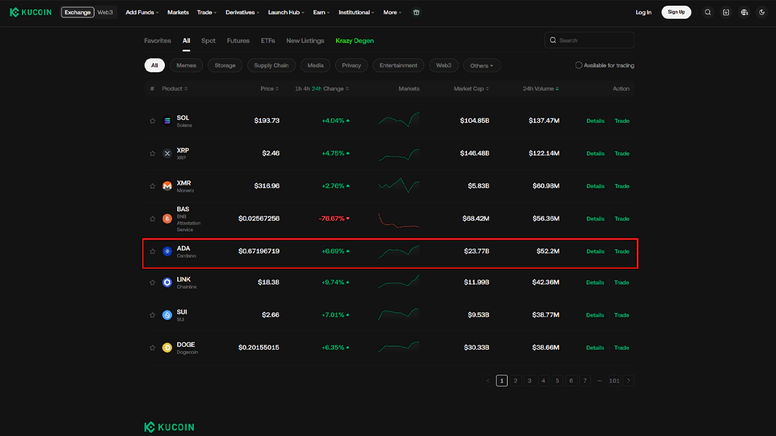
Task: Click the Monero XMR coin icon
Action: pyautogui.click(x=167, y=186)
